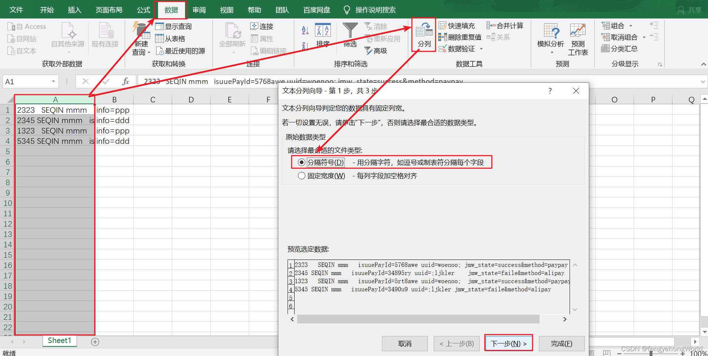Click the Insert Function fx icon
Screen dimensions: 708x356
(x=126, y=81)
